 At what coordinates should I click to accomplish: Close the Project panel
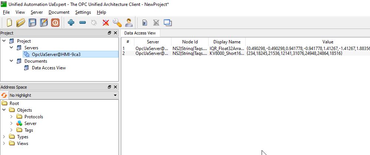(115, 33)
